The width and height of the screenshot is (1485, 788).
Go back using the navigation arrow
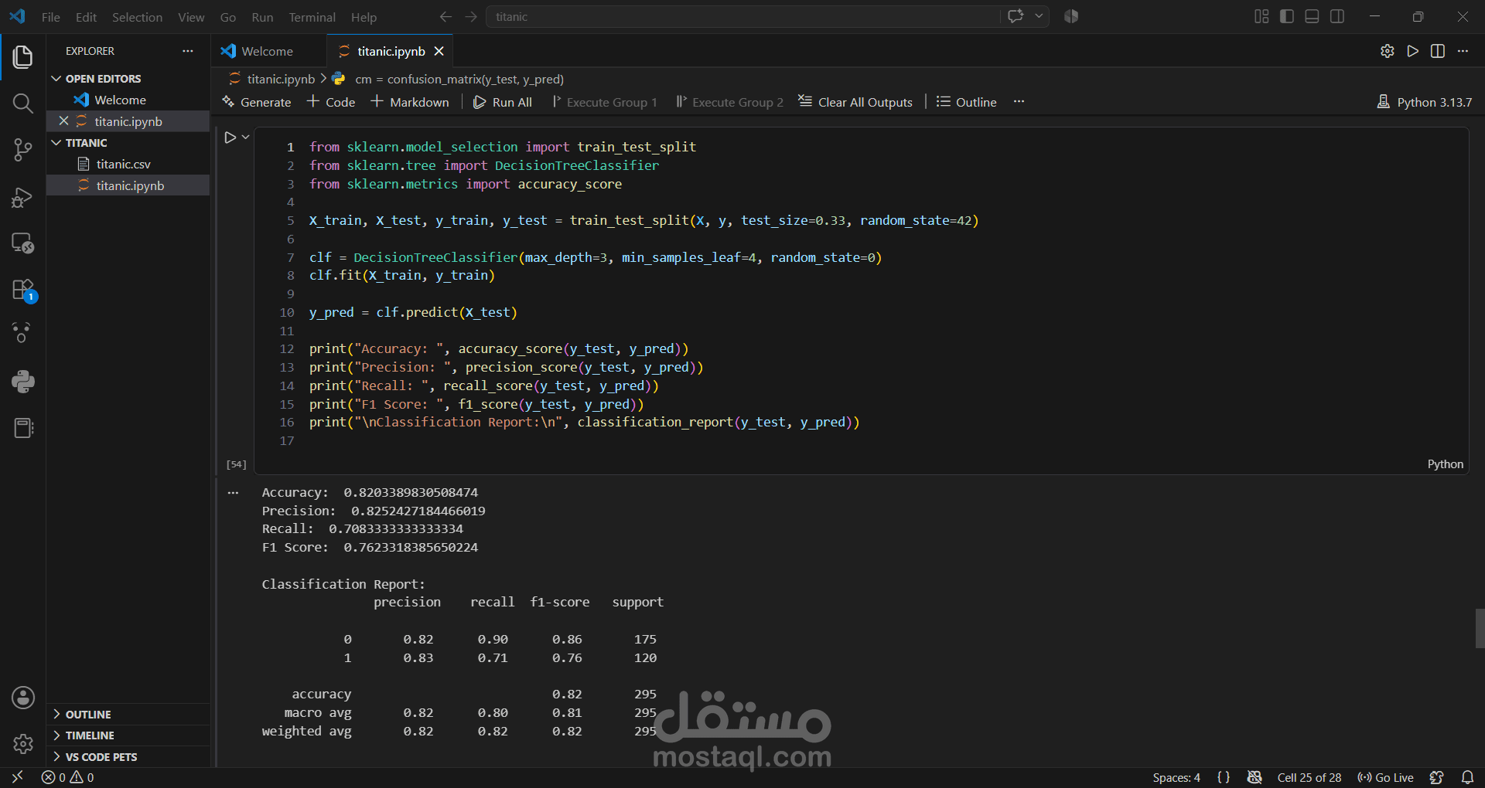[445, 16]
